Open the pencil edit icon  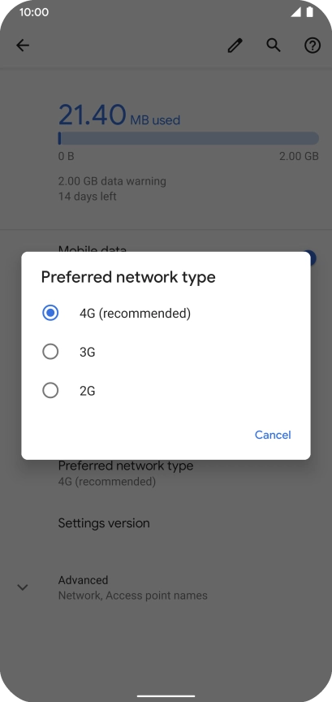(x=235, y=45)
